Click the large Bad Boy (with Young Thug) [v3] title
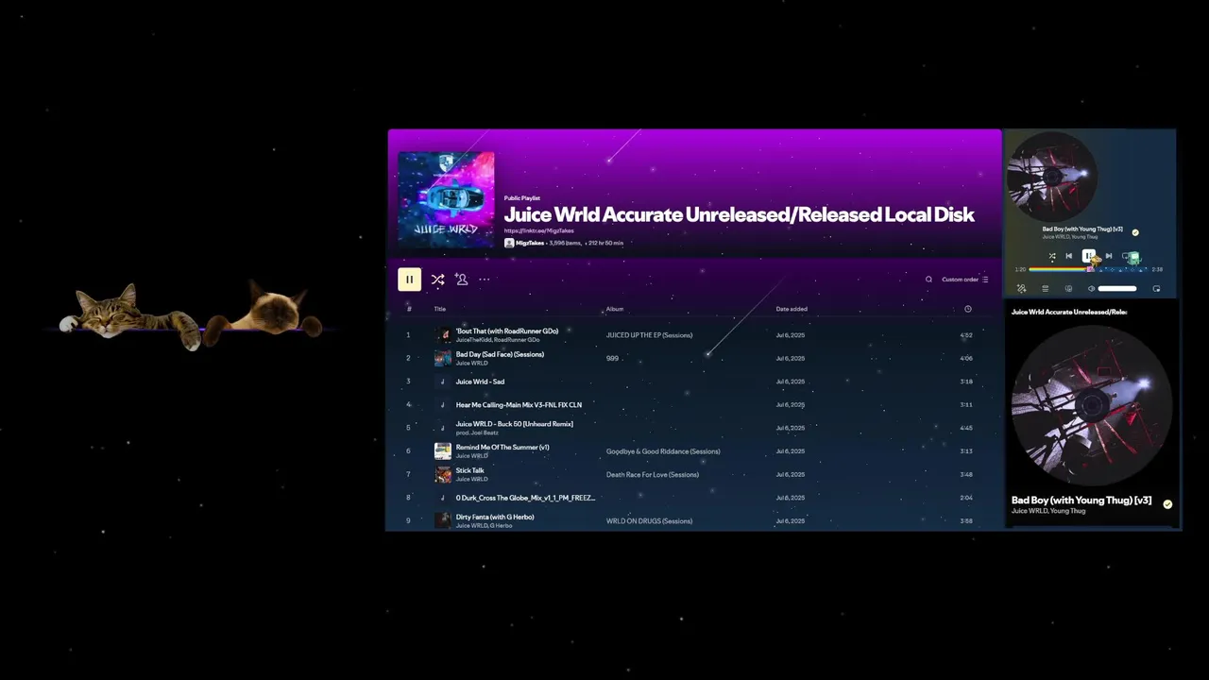1209x680 pixels. click(x=1081, y=501)
